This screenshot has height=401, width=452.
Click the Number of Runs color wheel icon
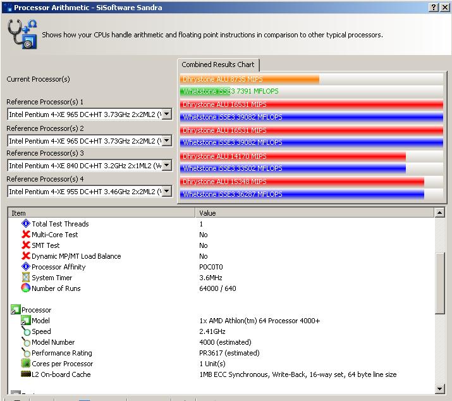click(x=26, y=288)
